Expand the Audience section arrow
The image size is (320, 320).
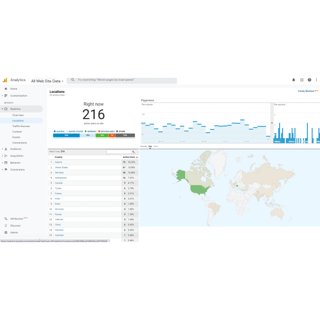pos(2,149)
